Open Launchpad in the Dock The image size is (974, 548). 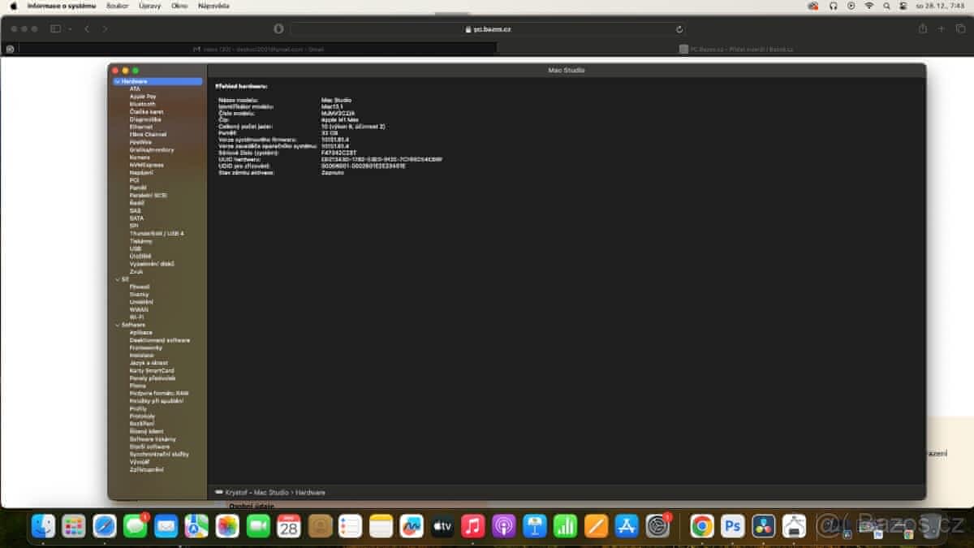tap(74, 526)
